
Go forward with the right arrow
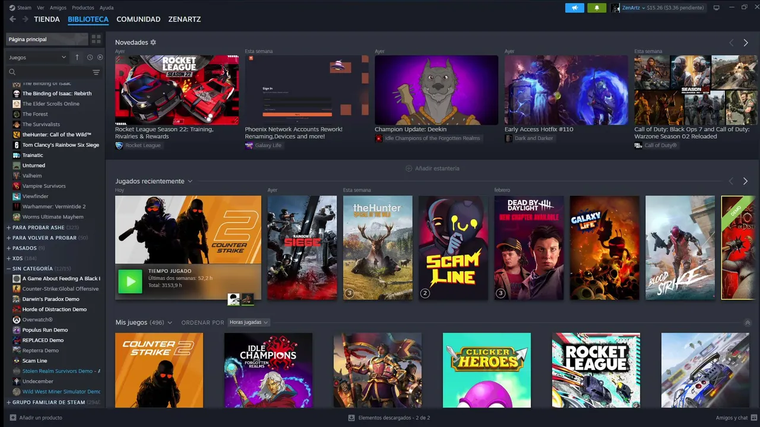[x=25, y=19]
